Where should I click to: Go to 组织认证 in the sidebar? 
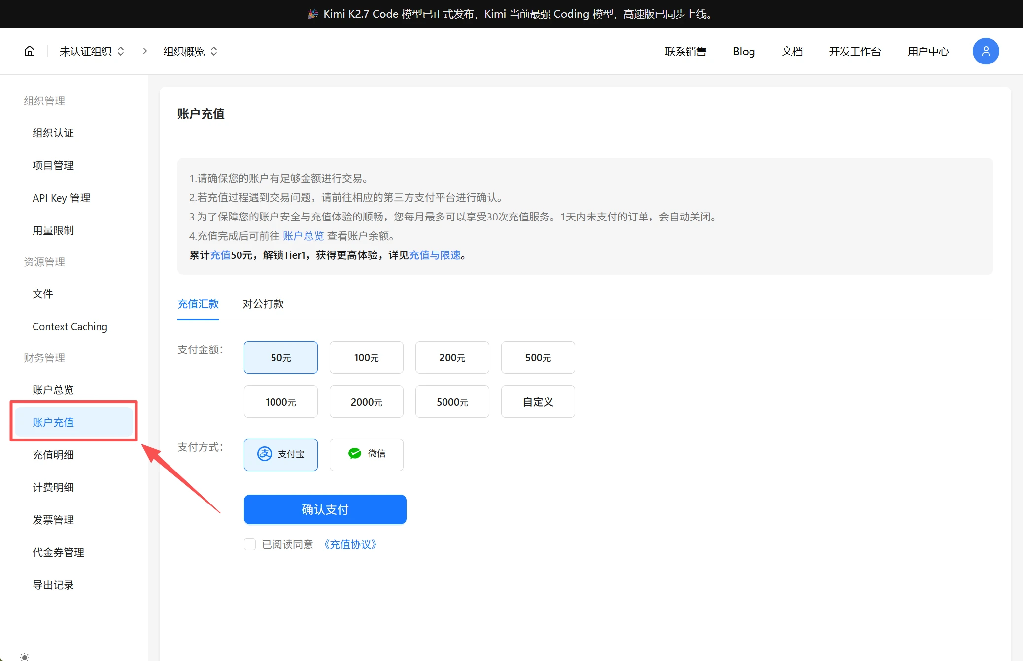pyautogui.click(x=74, y=133)
